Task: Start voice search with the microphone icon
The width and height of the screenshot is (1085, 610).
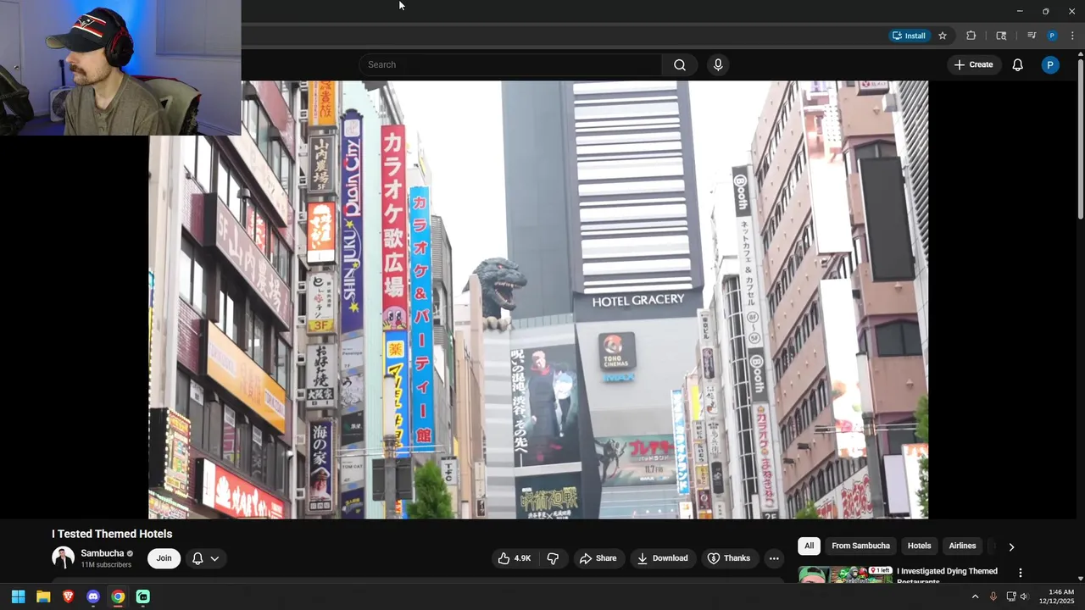Action: coord(718,64)
